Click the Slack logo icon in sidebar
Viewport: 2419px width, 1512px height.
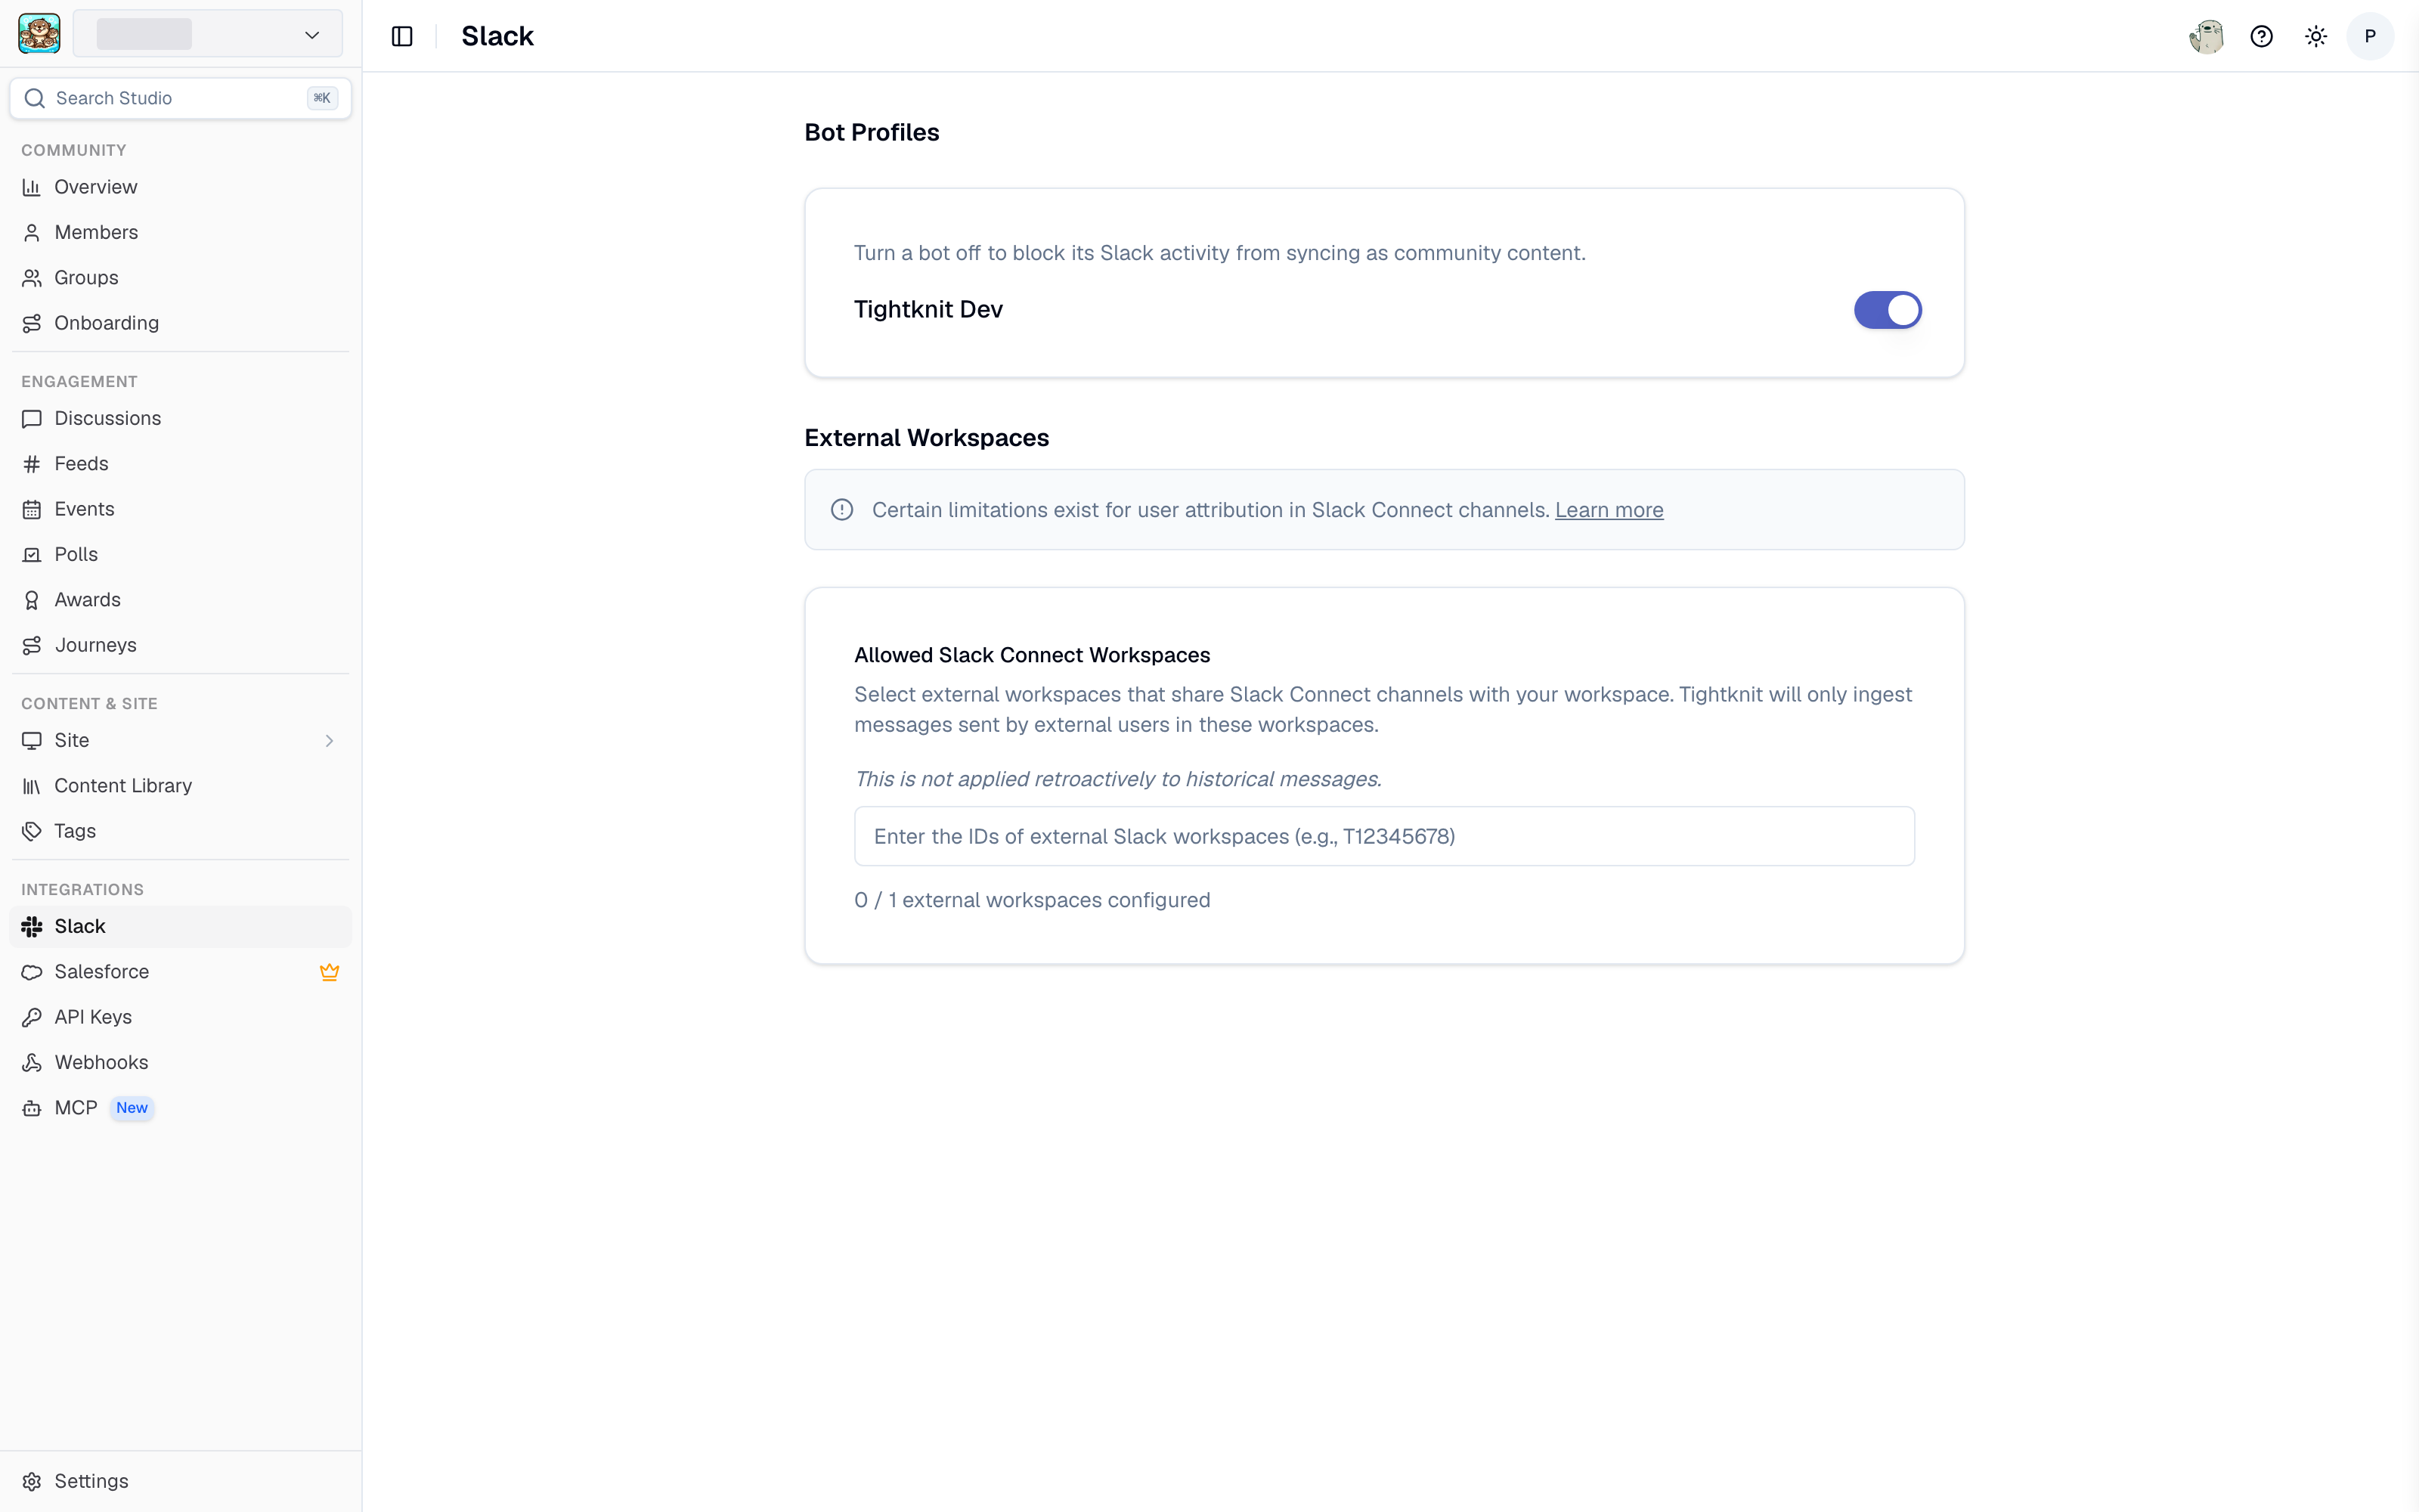point(32,927)
